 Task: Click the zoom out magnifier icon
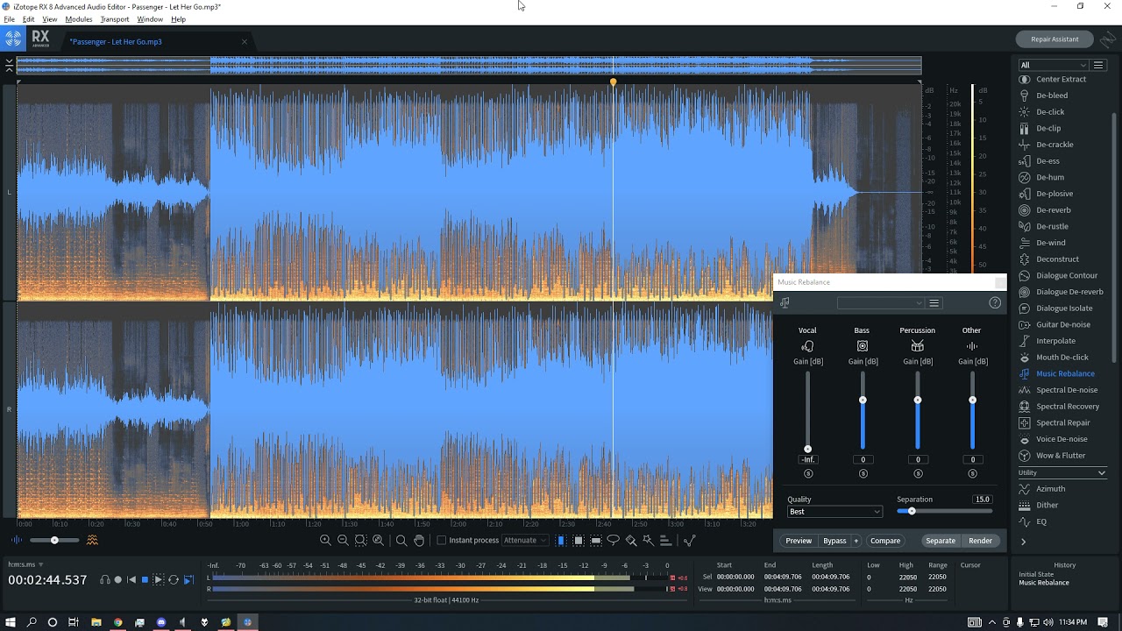(x=343, y=541)
